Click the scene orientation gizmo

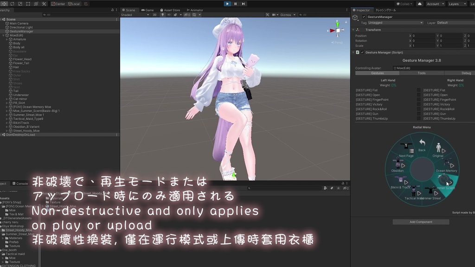pos(338,30)
